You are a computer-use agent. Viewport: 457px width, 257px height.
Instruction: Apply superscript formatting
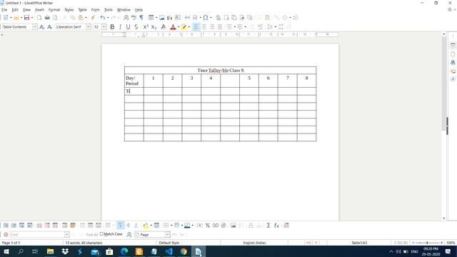point(146,27)
